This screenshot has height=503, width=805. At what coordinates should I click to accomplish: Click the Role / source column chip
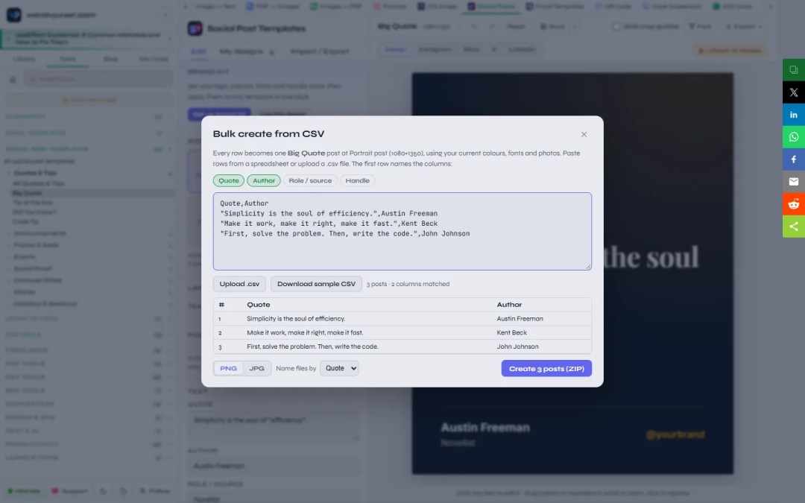[310, 180]
